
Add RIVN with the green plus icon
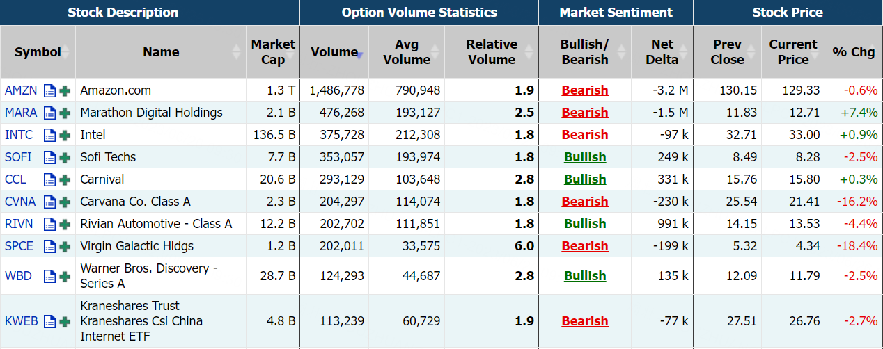[x=65, y=224]
